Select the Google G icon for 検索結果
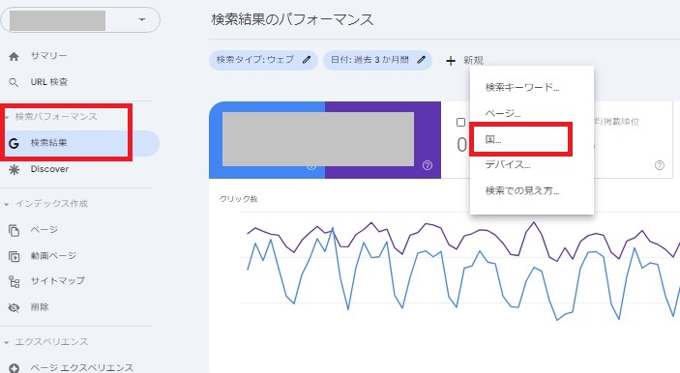Image resolution: width=680 pixels, height=373 pixels. click(x=14, y=143)
